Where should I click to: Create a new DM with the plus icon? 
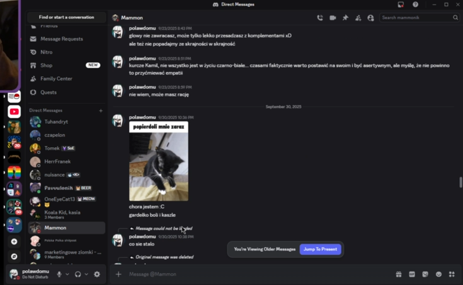click(x=101, y=111)
